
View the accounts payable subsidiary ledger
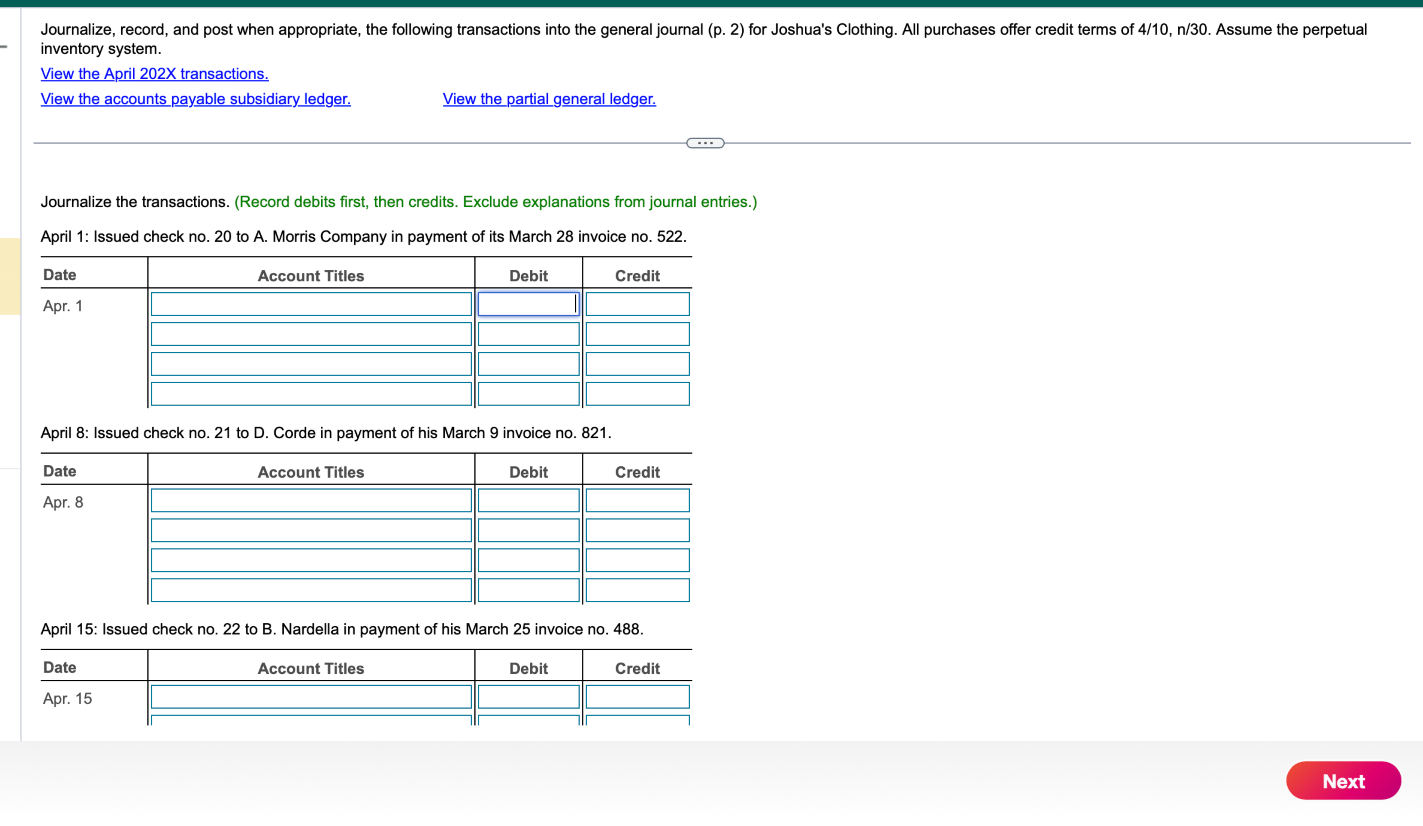click(x=195, y=99)
